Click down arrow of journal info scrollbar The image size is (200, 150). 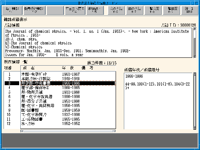coord(195,57)
